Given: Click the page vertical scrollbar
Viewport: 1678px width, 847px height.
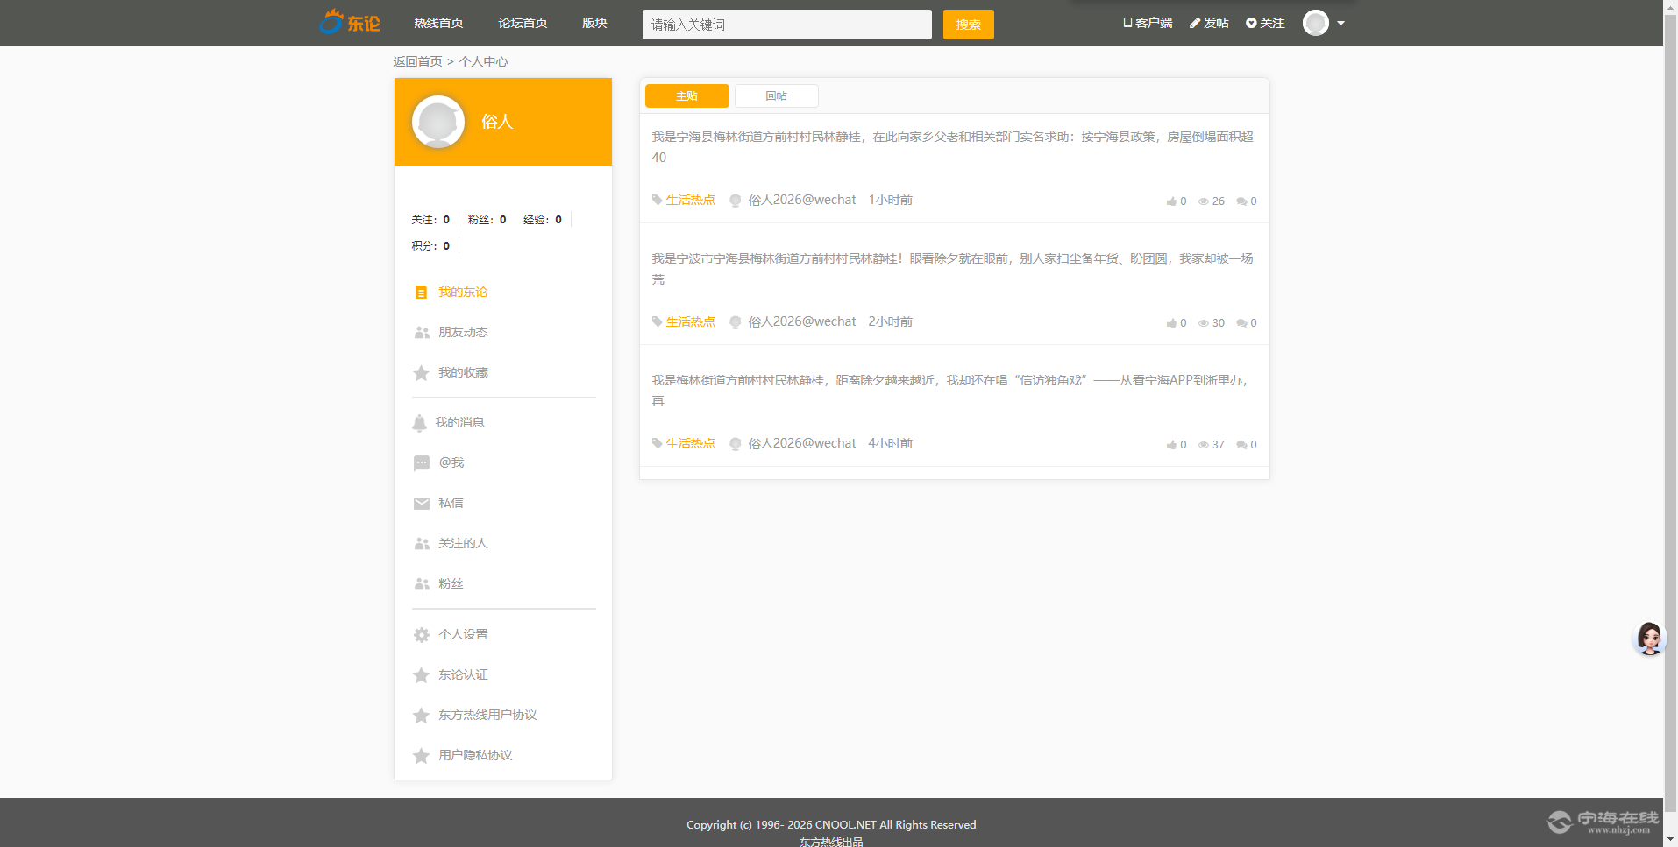Looking at the screenshot, I should click(x=1670, y=420).
